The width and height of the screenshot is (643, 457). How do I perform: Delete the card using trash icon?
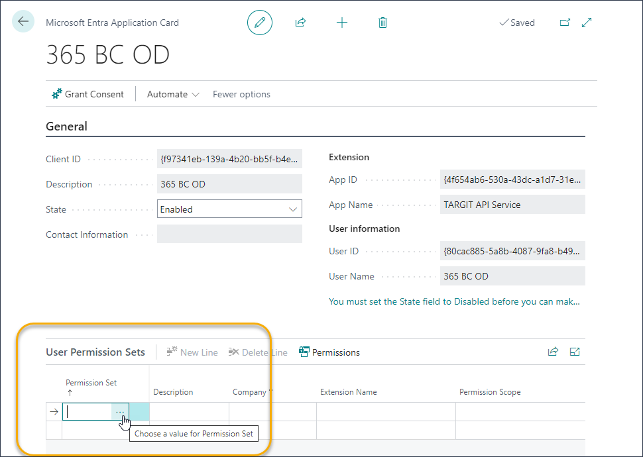pyautogui.click(x=382, y=23)
